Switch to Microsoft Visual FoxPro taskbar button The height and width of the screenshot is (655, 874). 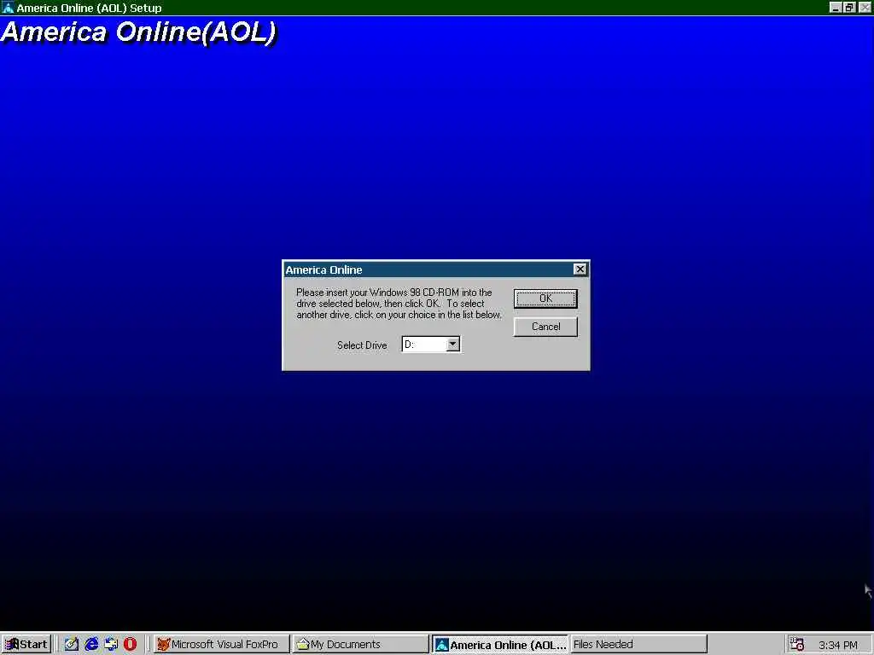pyautogui.click(x=221, y=645)
